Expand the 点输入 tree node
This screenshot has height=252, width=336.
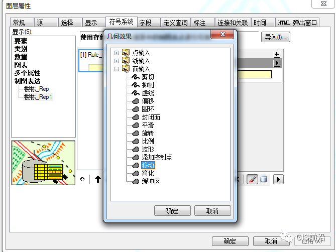tap(117, 53)
